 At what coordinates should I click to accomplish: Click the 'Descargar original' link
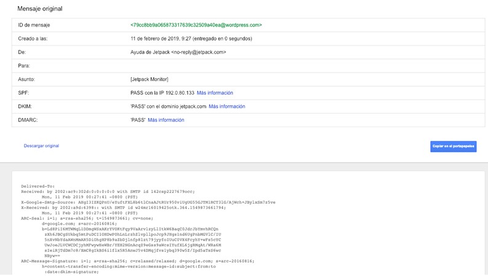tap(41, 146)
